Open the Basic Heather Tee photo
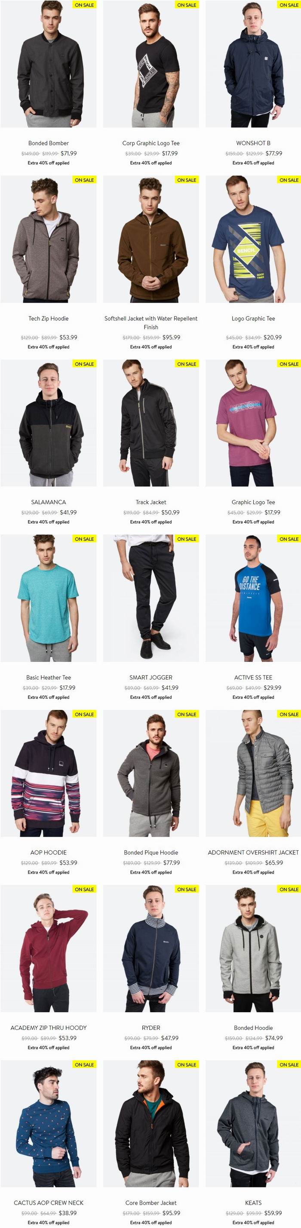This screenshot has height=1228, width=301. click(x=49, y=598)
